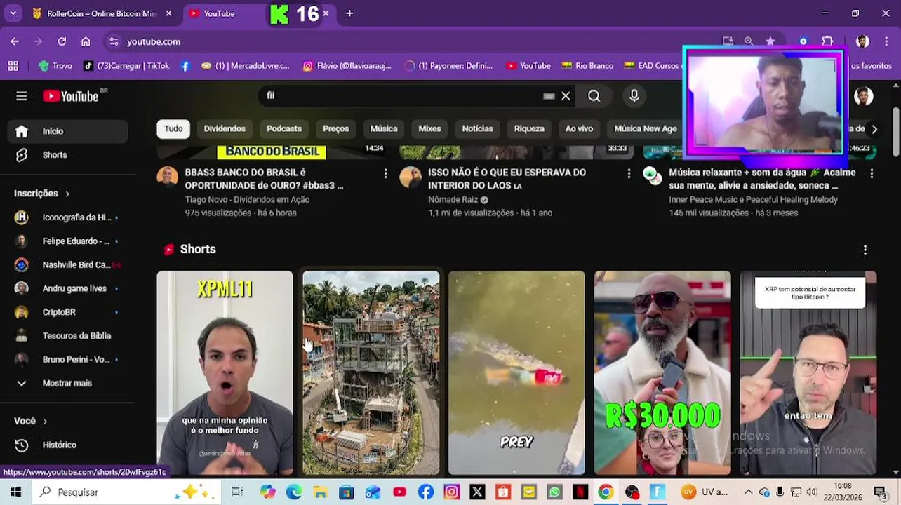The image size is (901, 505).
Task: Select the Ao vivo filter chip
Action: click(579, 129)
